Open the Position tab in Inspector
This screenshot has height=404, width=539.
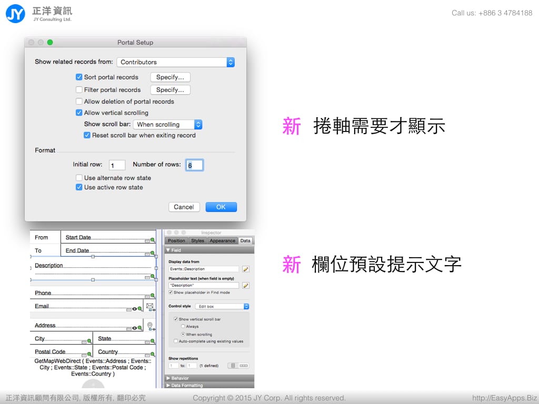(176, 241)
